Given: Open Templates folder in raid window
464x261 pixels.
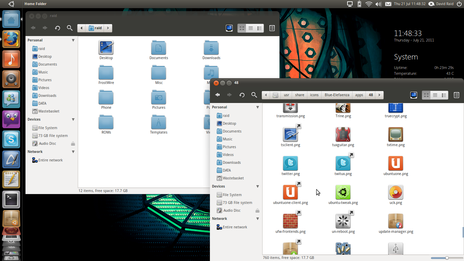Looking at the screenshot, I should [x=159, y=123].
